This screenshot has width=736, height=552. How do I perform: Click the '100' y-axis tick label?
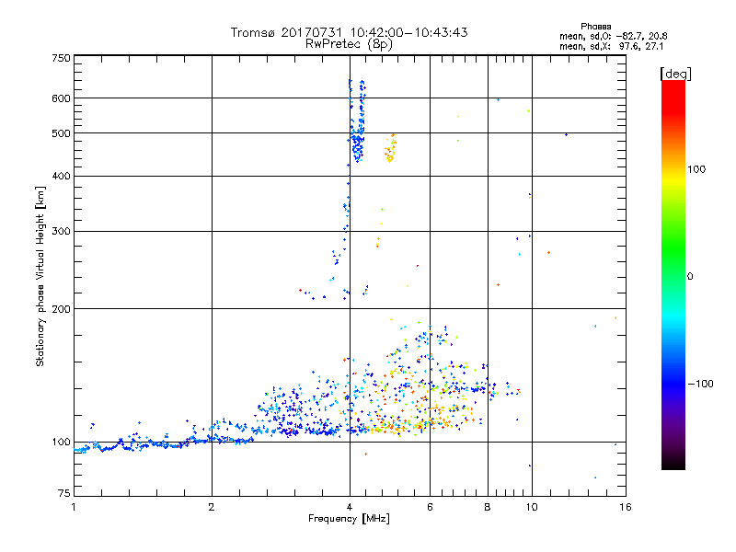(x=61, y=442)
